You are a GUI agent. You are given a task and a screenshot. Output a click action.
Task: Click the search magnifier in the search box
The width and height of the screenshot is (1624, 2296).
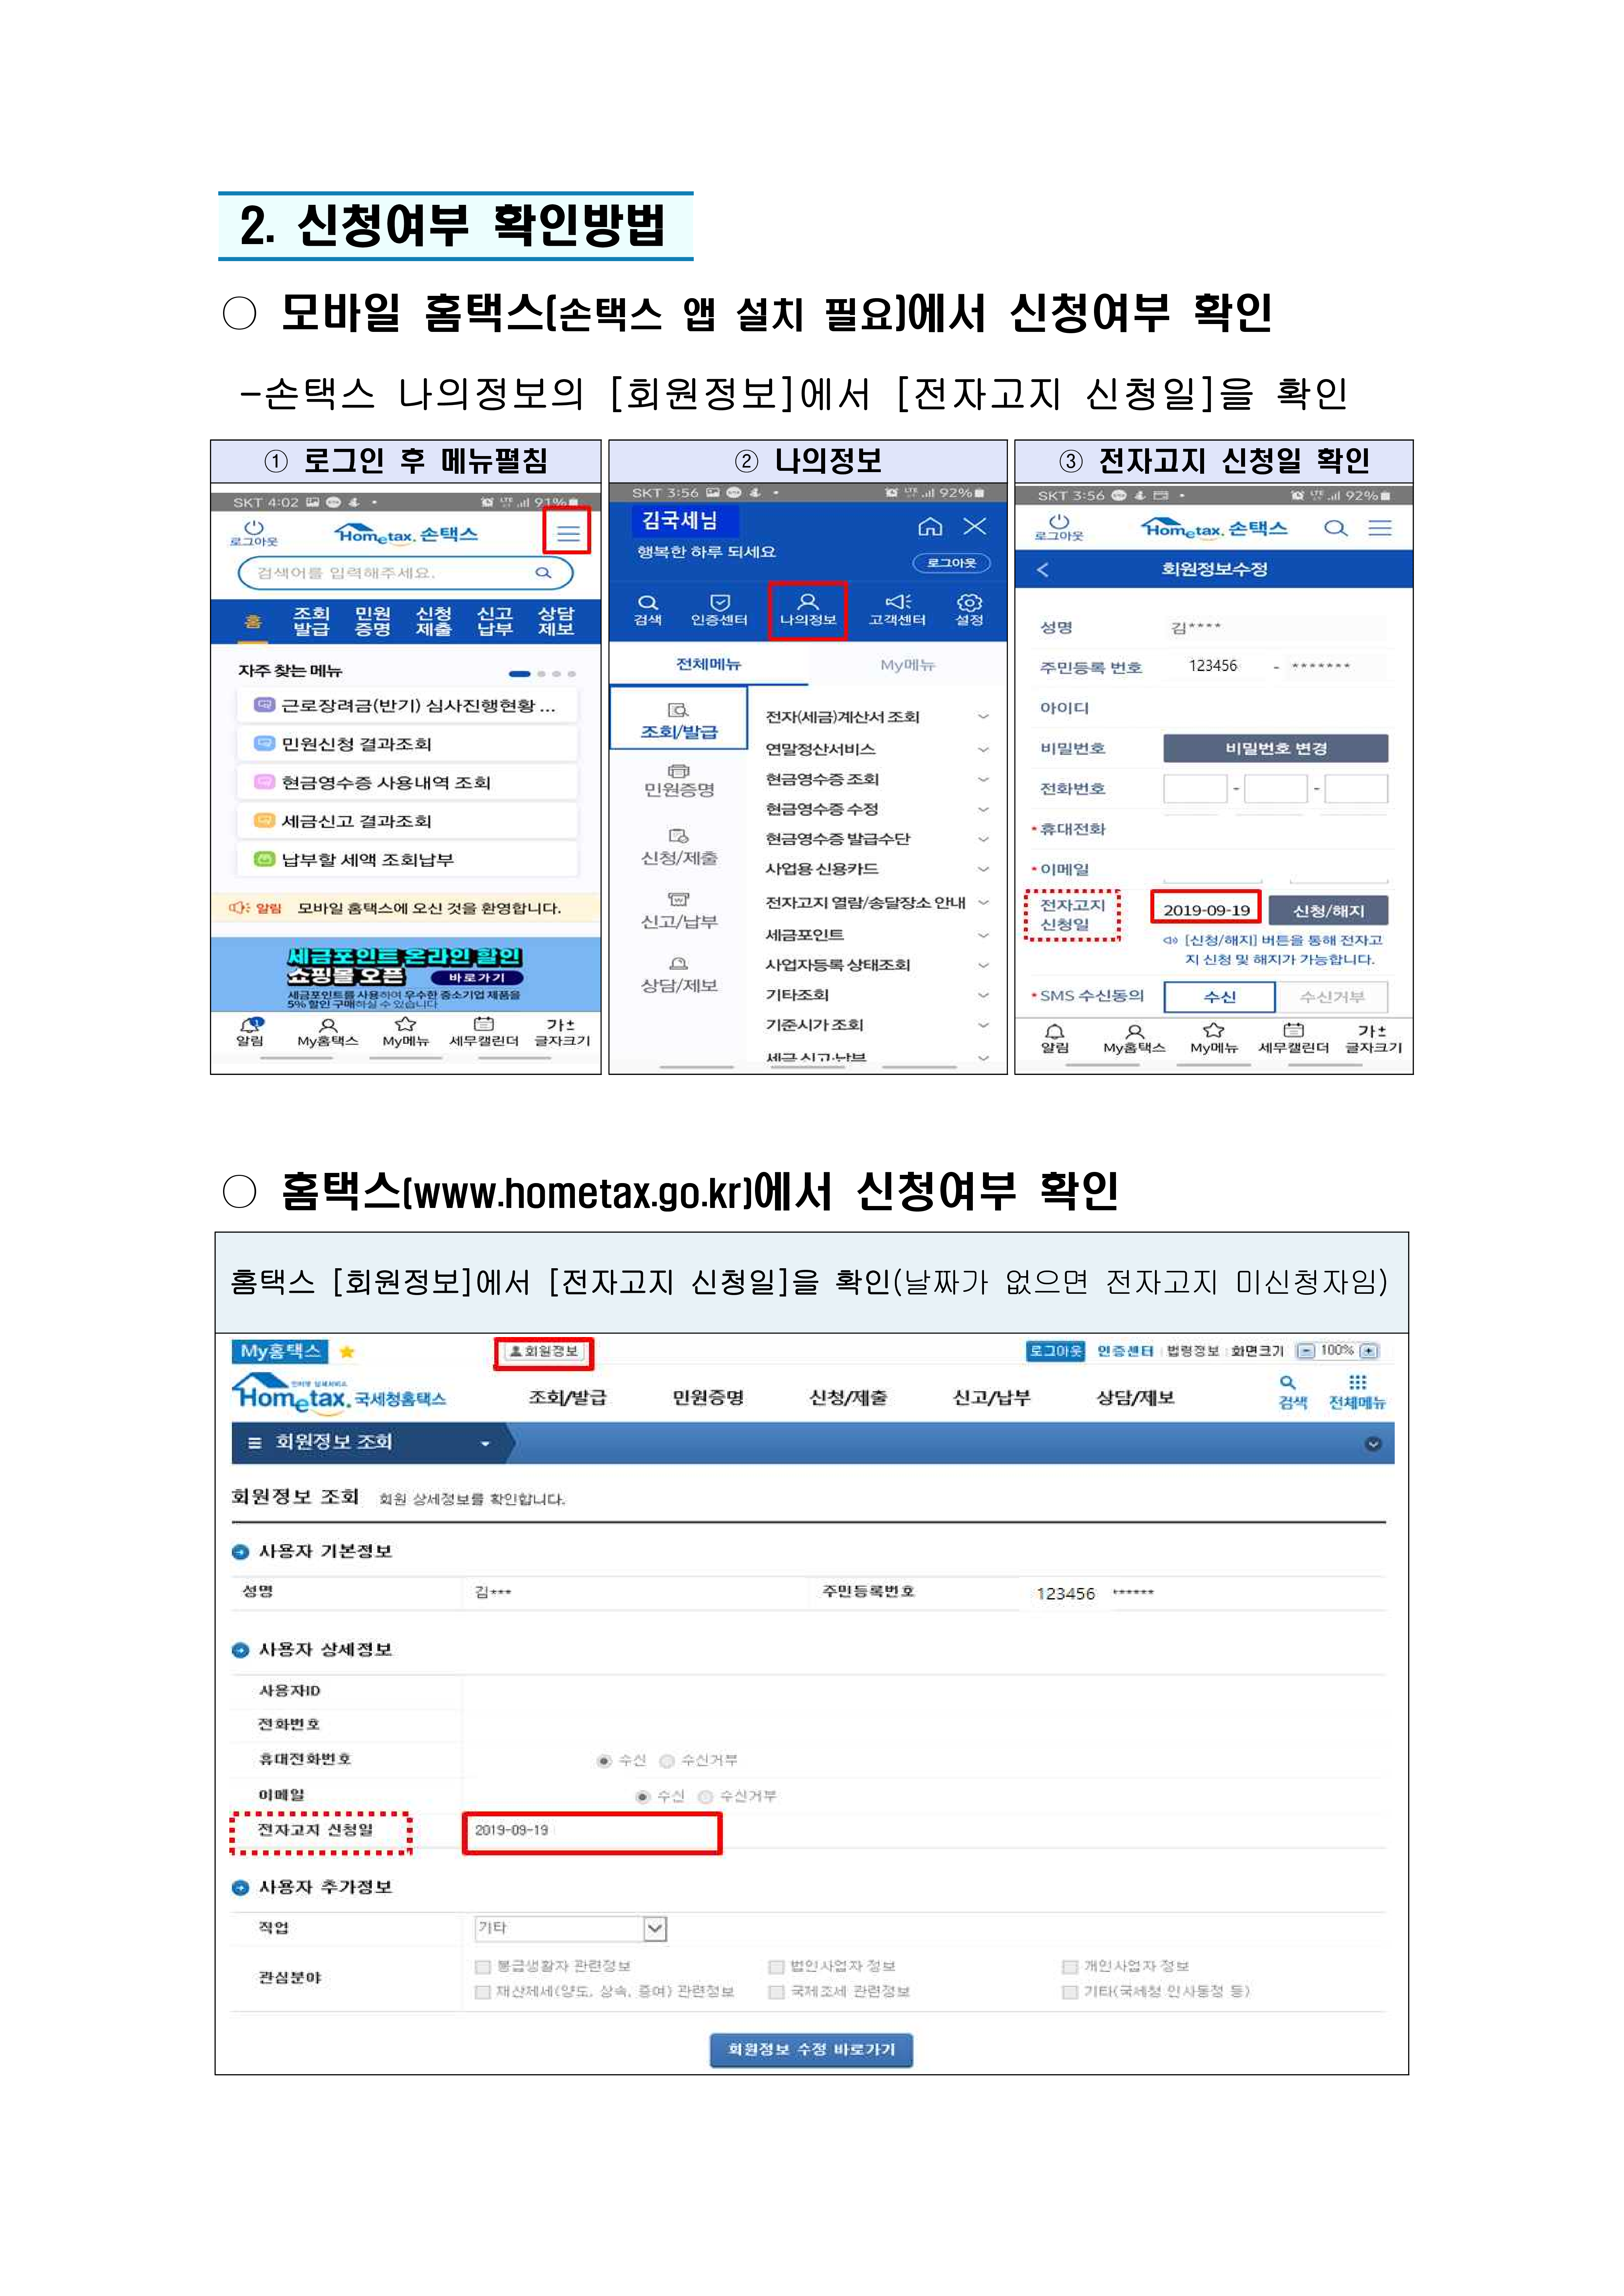coord(543,573)
